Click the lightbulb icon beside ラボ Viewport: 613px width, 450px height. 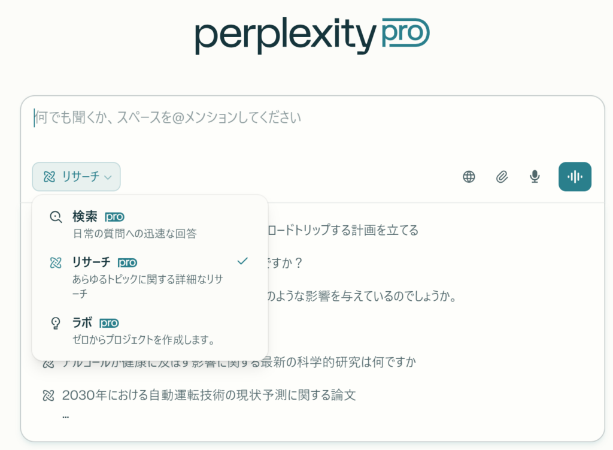click(56, 323)
